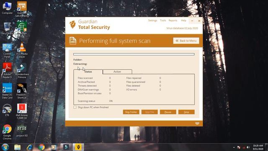Open Beetel 3G Data Card shortcut
The image size is (268, 151).
pos(7,91)
